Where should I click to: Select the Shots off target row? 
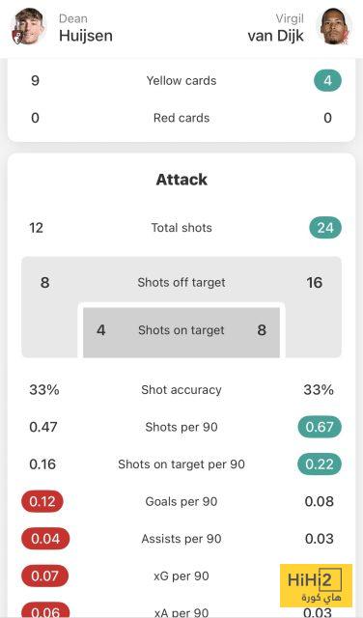point(181,282)
